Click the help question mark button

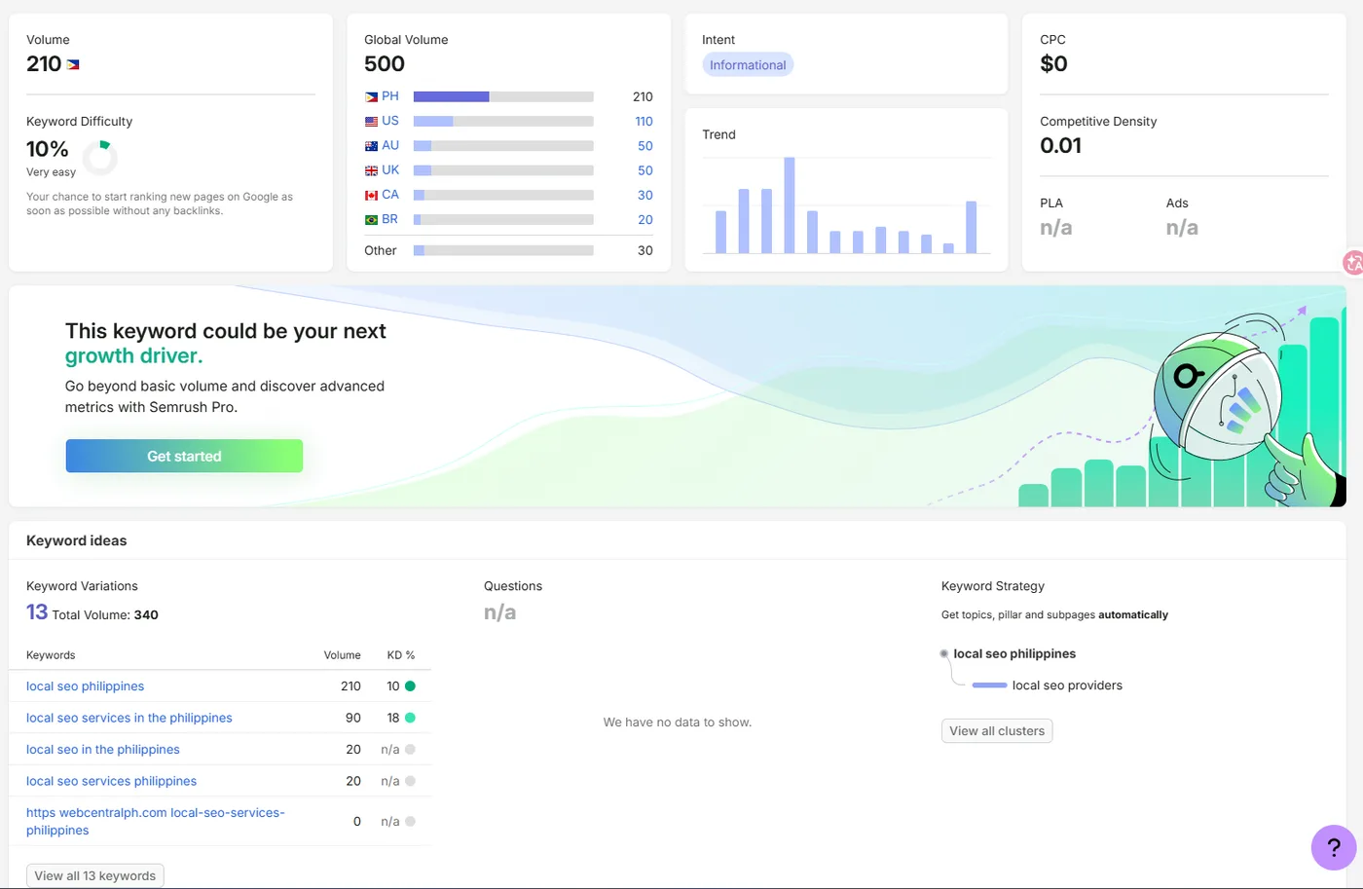coord(1334,847)
